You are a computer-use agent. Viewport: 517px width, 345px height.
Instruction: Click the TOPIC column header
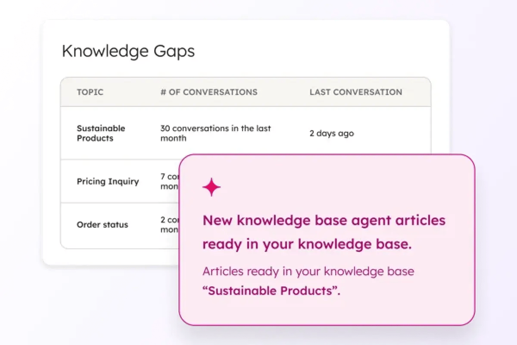90,92
